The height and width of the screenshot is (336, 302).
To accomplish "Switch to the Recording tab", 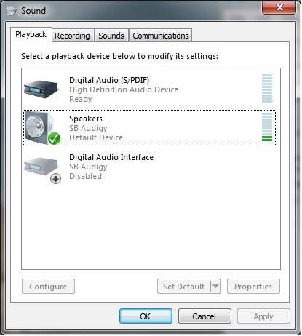I will (x=72, y=36).
